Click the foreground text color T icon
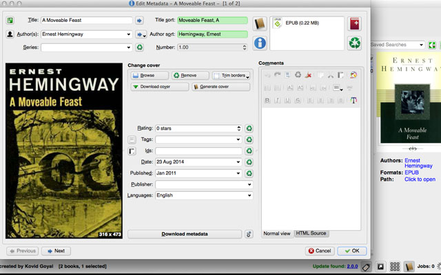Viewport: 441px width, 275px height. [x=353, y=100]
